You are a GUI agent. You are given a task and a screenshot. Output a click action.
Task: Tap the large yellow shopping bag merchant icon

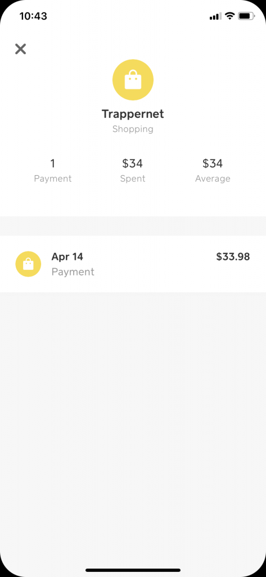click(x=133, y=80)
